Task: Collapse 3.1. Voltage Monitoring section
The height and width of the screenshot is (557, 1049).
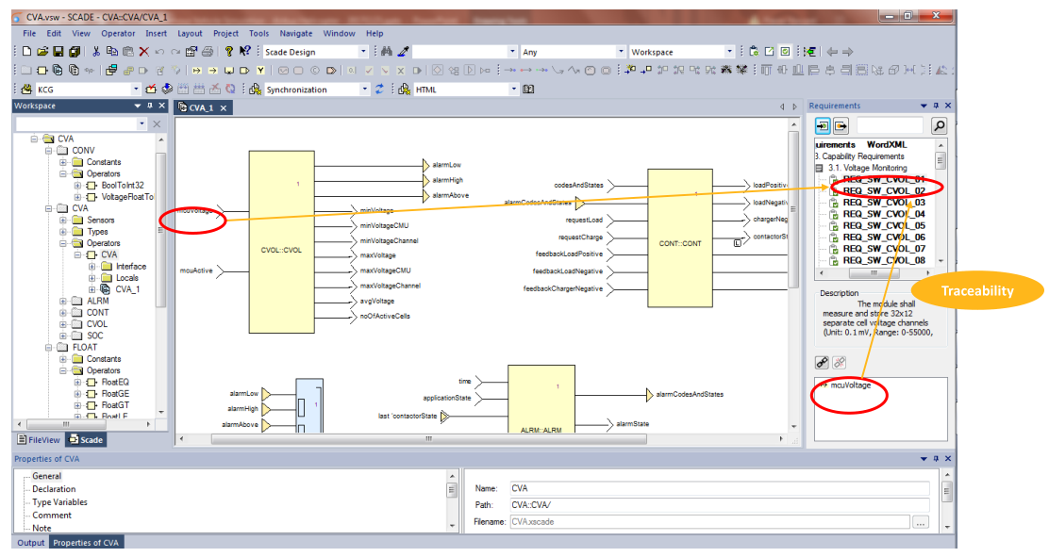Action: [x=819, y=168]
